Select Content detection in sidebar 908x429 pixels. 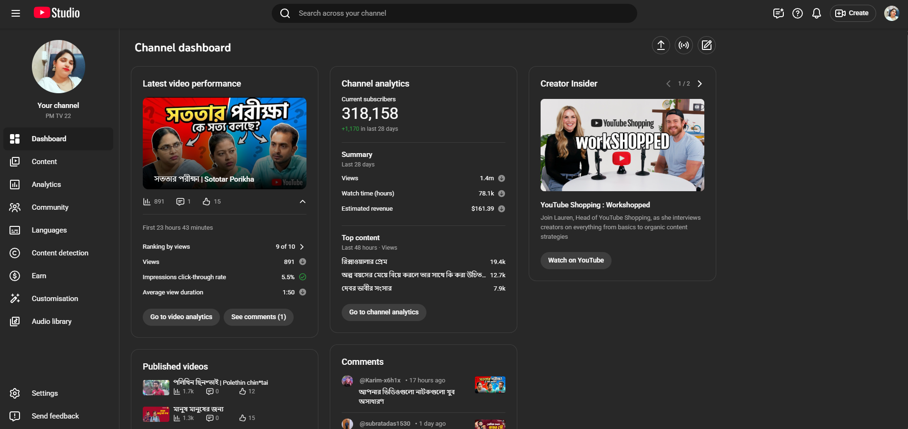(60, 253)
